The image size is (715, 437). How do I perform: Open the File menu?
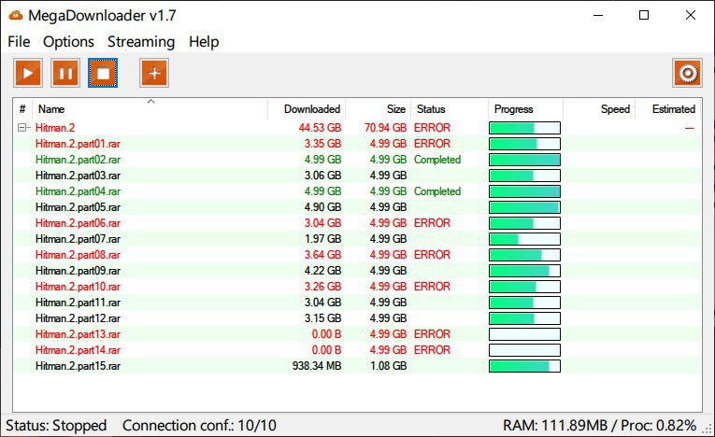click(x=19, y=42)
